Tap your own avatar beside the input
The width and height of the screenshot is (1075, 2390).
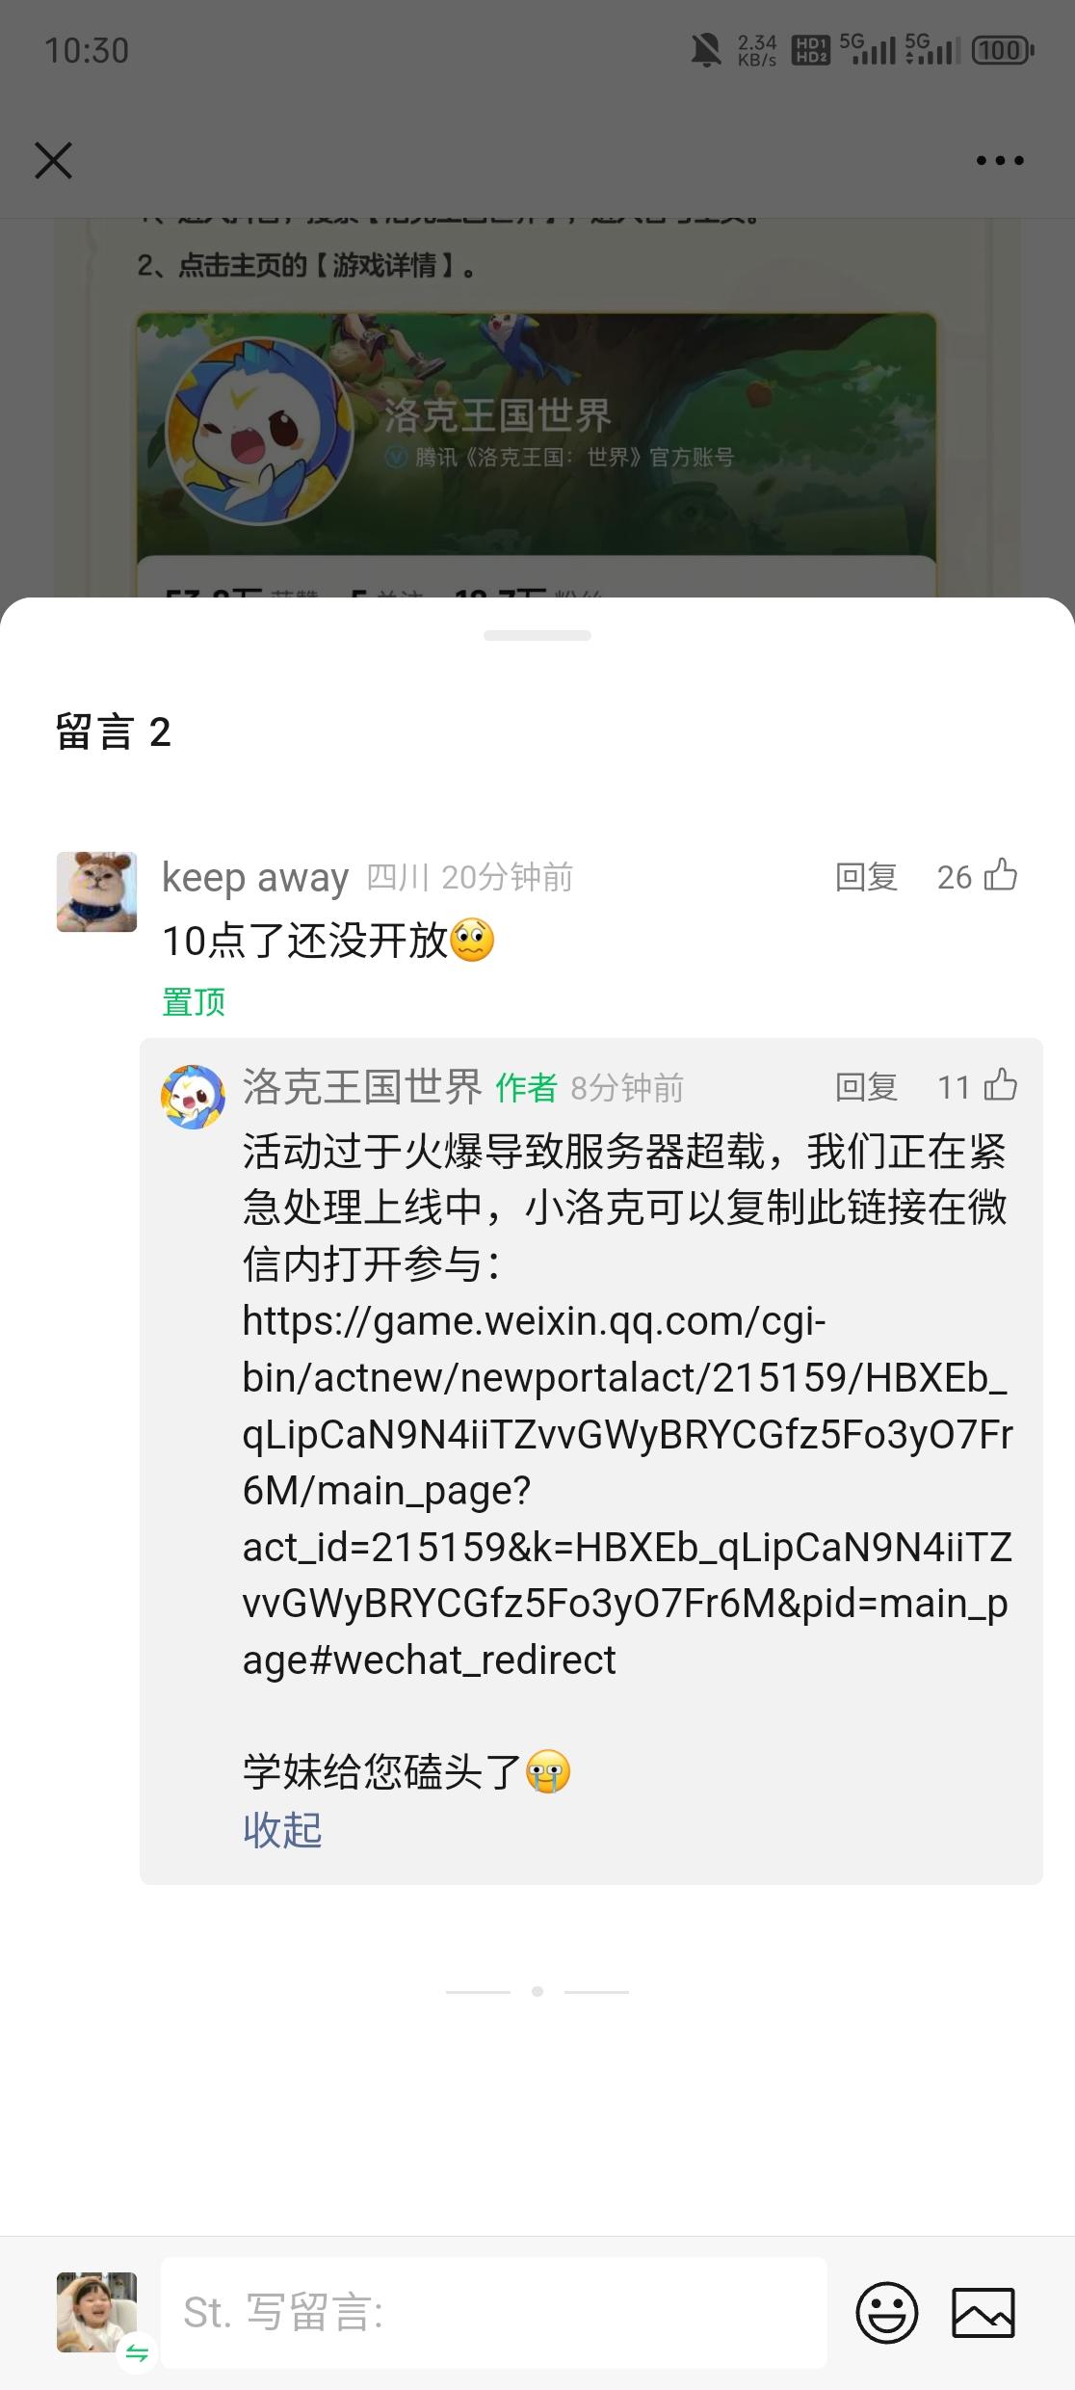tap(96, 2312)
